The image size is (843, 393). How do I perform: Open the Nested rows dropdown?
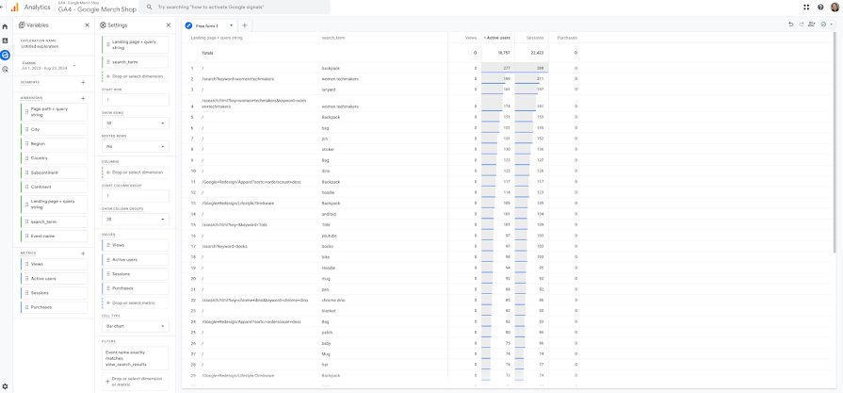136,146
